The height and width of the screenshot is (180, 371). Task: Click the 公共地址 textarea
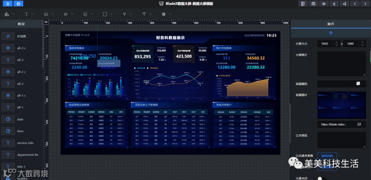(x=342, y=140)
